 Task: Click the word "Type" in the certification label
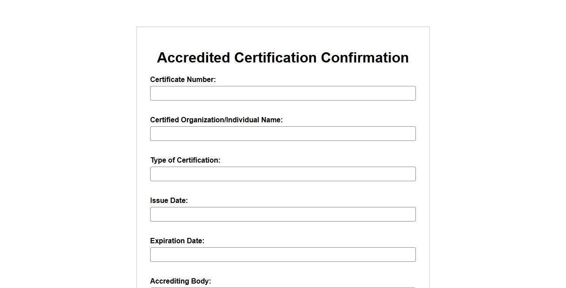point(158,160)
